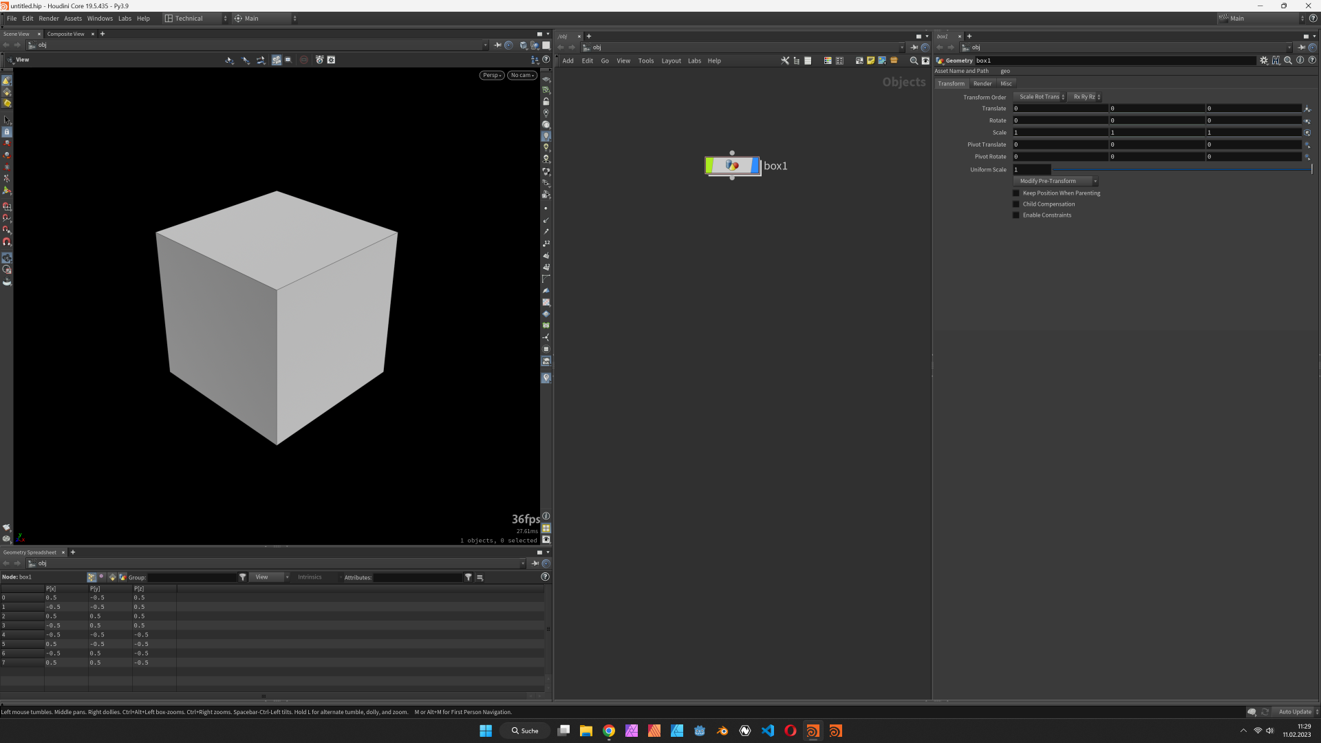Click the sticky note icon in network editor

[870, 61]
